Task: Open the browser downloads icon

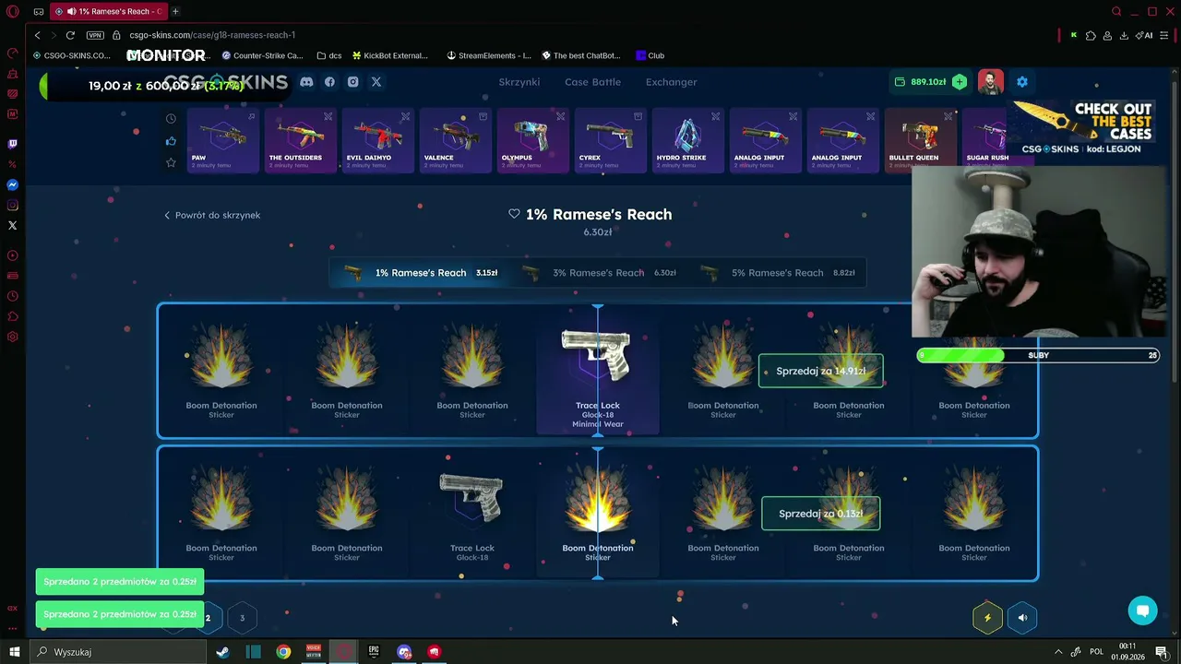Action: click(x=1124, y=35)
